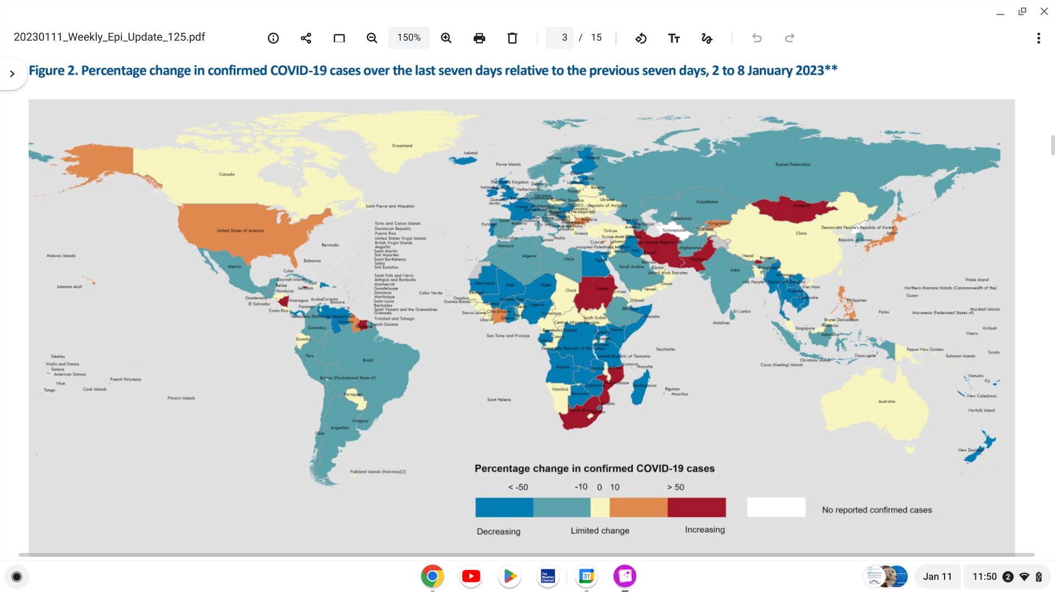This screenshot has height=593, width=1055.
Task: Delete the file with the trash icon
Action: tap(512, 38)
